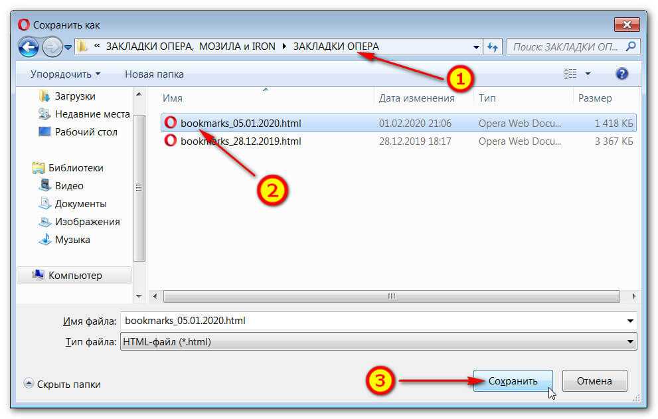Click the Сохранить button
Viewport: 658px width, 419px height.
[x=513, y=381]
